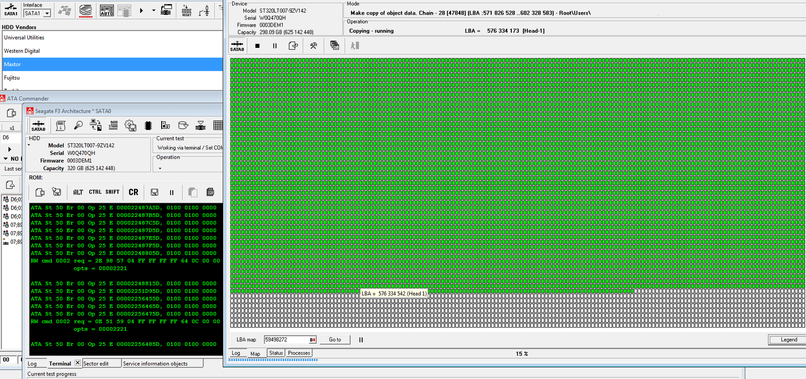The height and width of the screenshot is (379, 806).
Task: Select Fujitsu vendor row
Action: click(111, 78)
